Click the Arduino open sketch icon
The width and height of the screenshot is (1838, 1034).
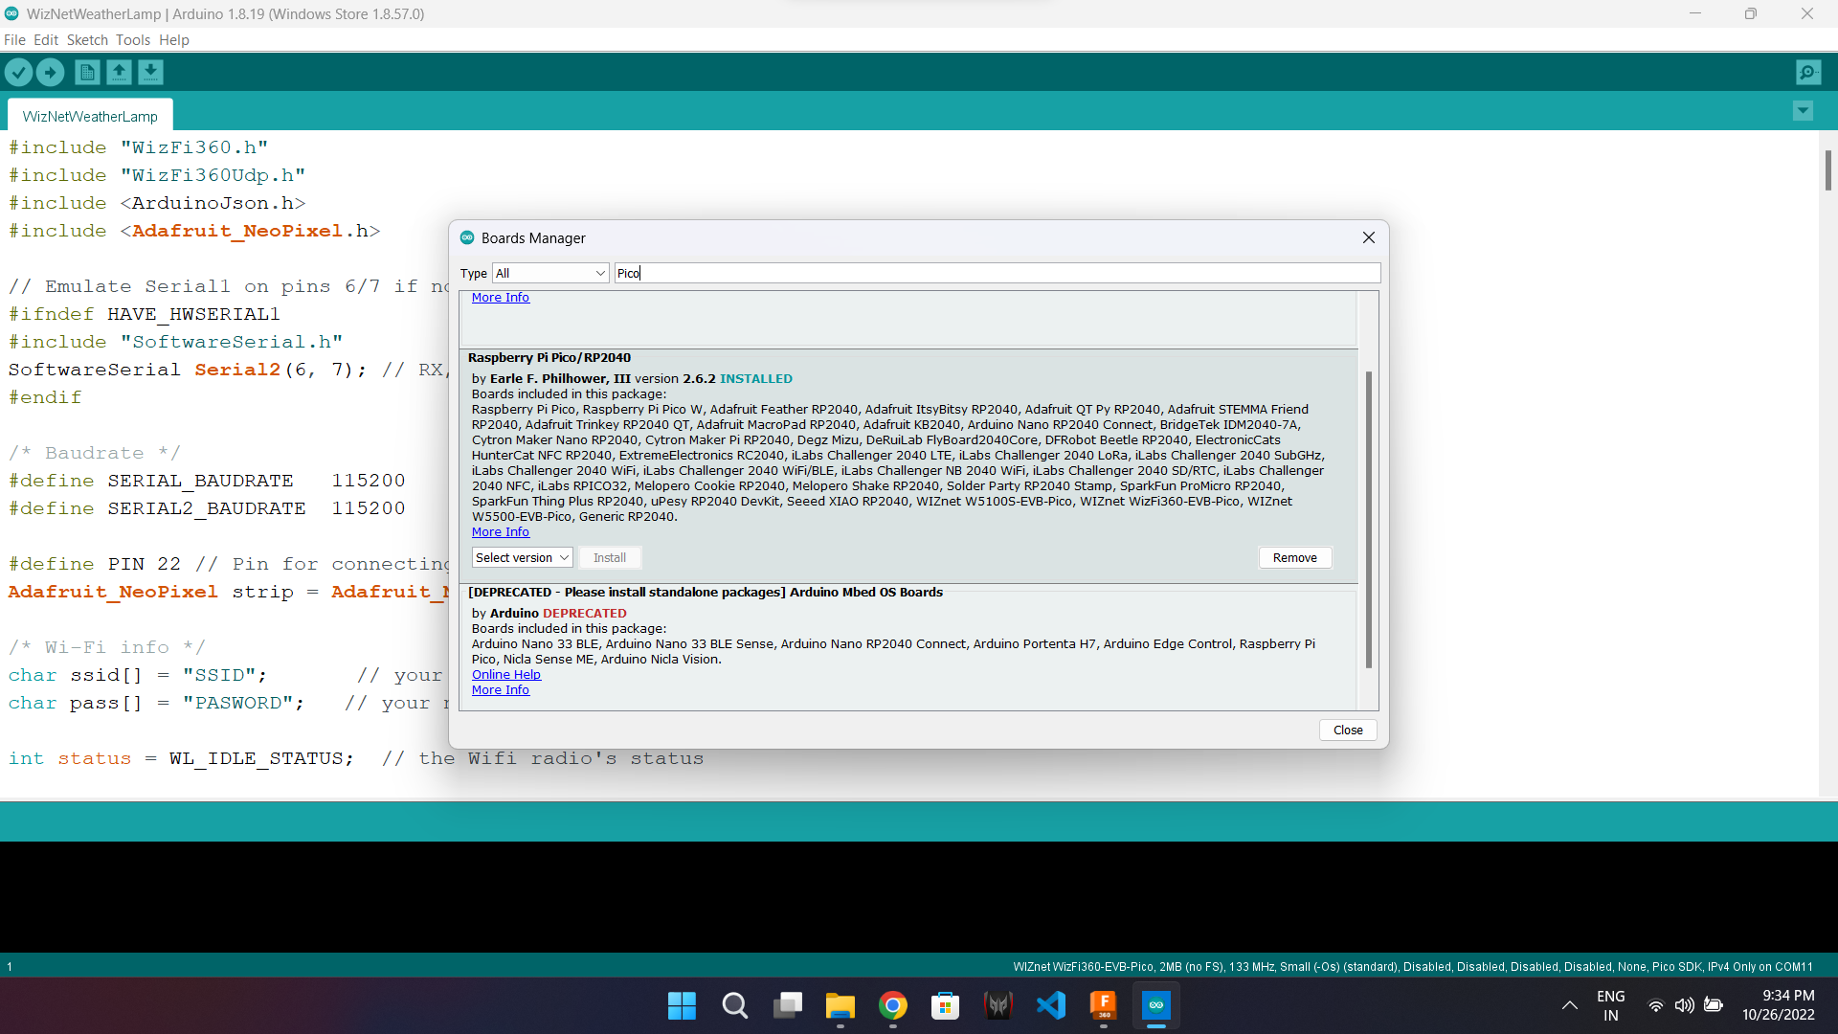(x=119, y=72)
